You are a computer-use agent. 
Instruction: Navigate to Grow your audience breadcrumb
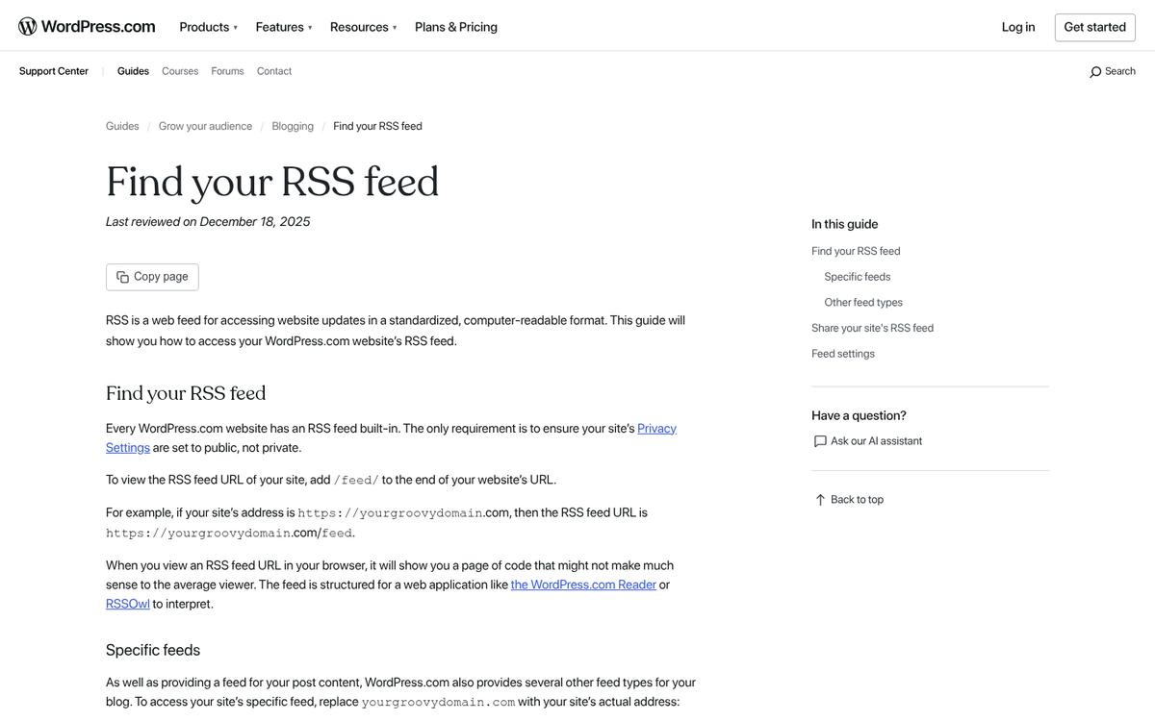click(x=205, y=126)
